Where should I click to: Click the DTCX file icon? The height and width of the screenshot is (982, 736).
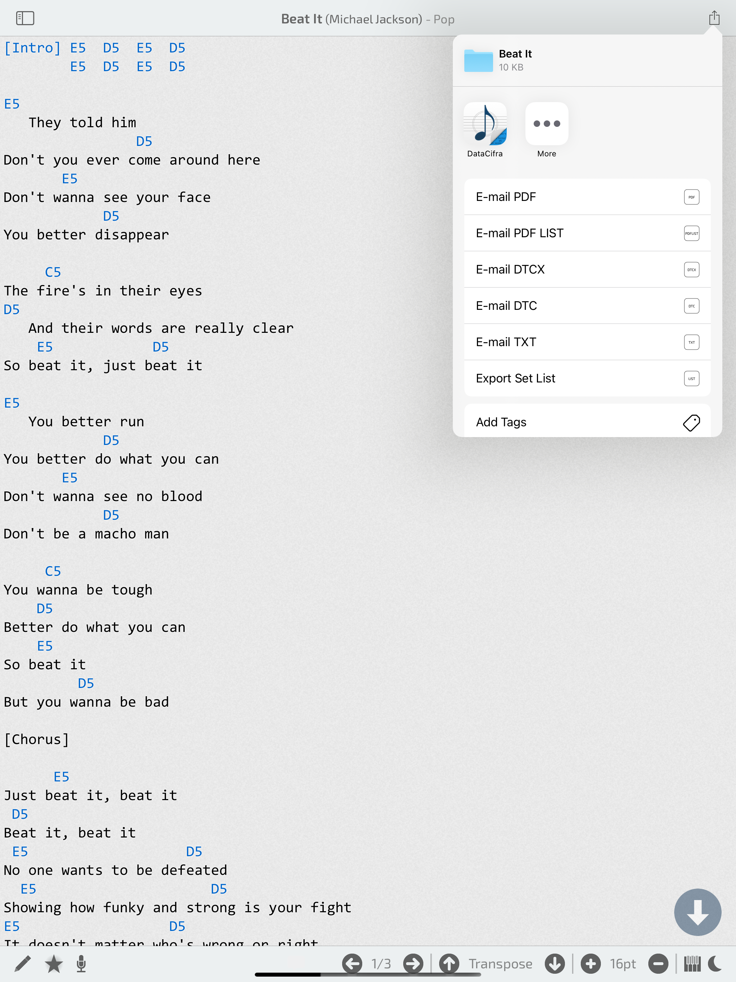point(691,270)
